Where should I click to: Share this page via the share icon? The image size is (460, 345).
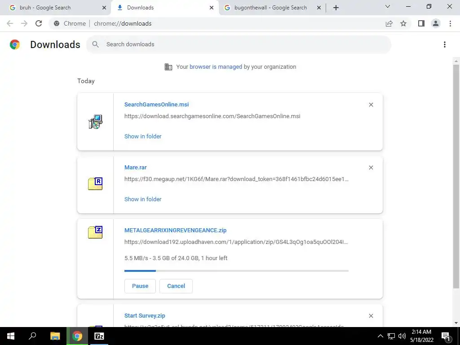pos(389,23)
